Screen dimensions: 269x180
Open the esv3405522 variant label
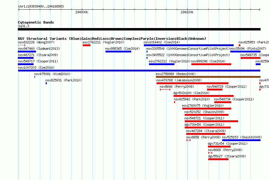click(x=188, y=55)
